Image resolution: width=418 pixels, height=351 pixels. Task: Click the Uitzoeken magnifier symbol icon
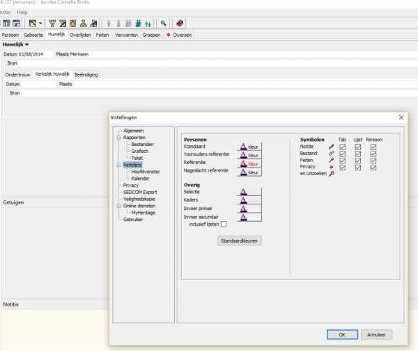(x=332, y=173)
